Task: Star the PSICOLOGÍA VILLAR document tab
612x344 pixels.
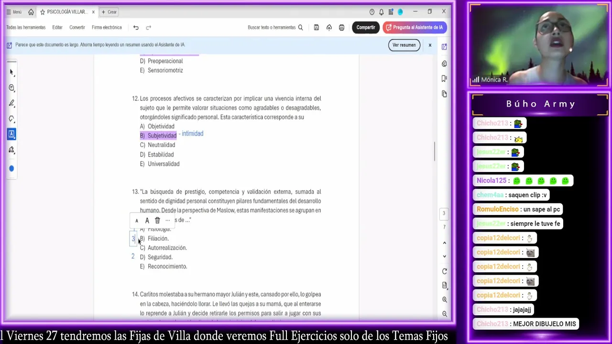Action: [x=43, y=12]
